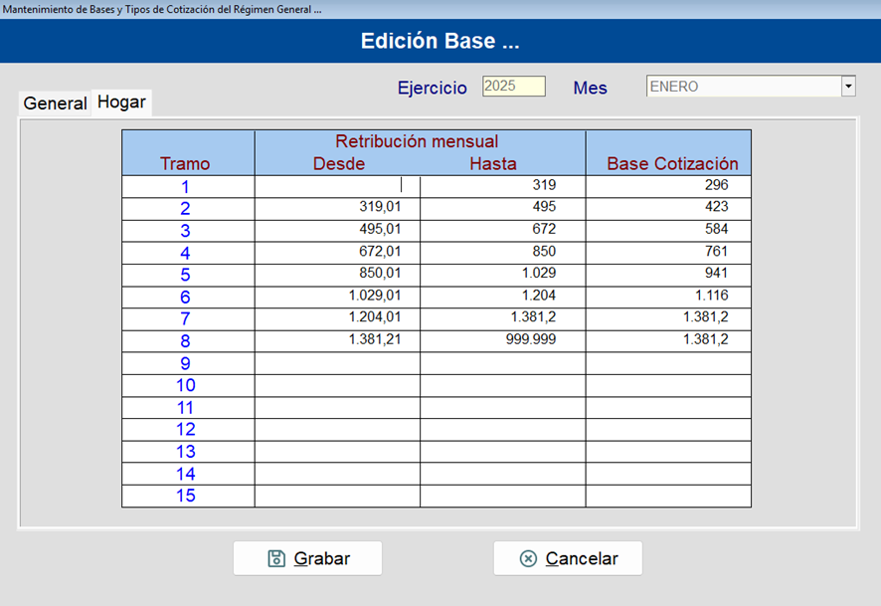
Task: Click the Base Cotización cell showing 296
Action: coord(668,186)
